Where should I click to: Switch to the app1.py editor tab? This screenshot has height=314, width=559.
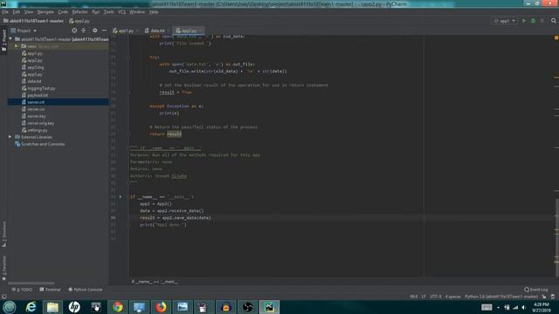125,31
